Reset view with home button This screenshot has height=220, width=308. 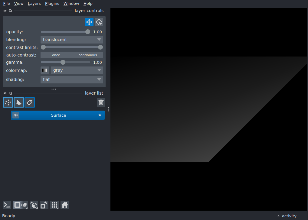65,205
